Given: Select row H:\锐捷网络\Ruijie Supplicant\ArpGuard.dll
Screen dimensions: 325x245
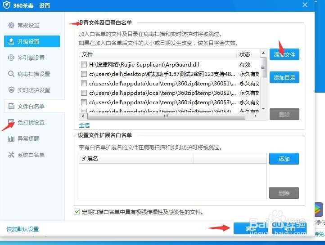Looking at the screenshot, I should 169,65.
